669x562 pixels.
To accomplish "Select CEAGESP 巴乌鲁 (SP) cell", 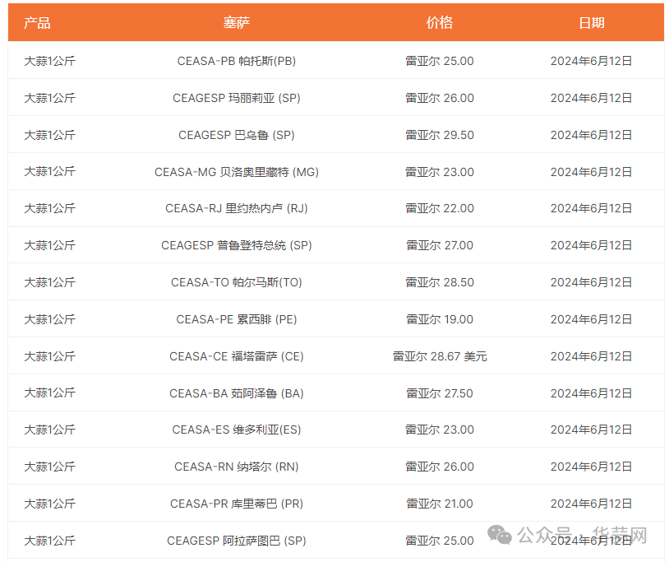I will (x=237, y=135).
